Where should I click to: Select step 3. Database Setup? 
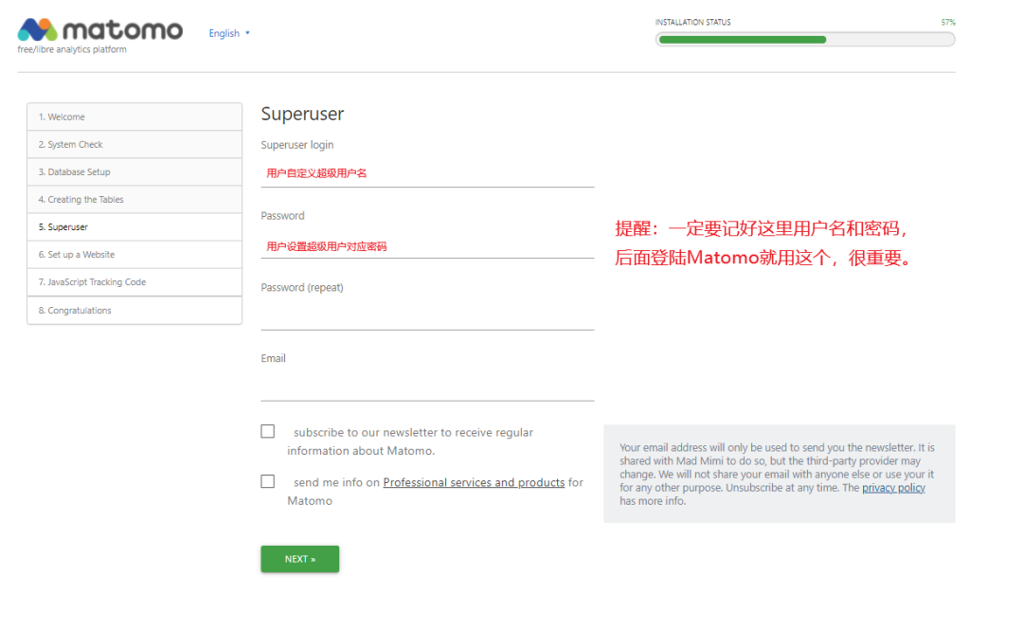pos(135,171)
